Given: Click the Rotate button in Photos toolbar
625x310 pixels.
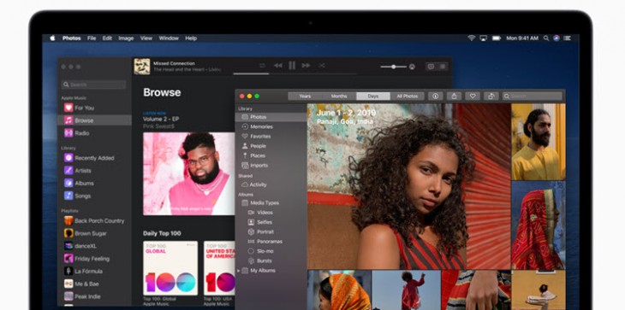Looking at the screenshot, I should click(x=491, y=97).
